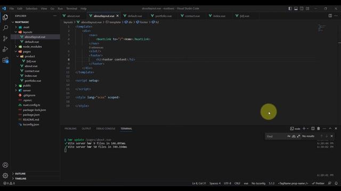Open Explorer views and more actions ellipsis
This screenshot has height=191, width=341.
[55, 16]
